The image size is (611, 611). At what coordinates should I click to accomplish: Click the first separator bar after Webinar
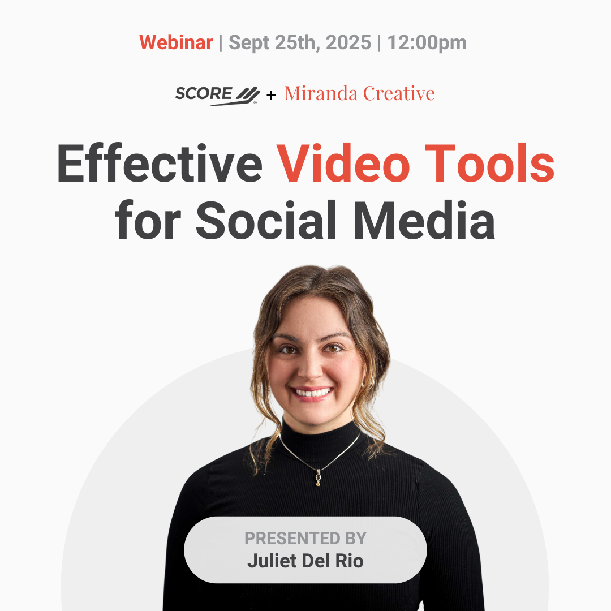pyautogui.click(x=221, y=42)
